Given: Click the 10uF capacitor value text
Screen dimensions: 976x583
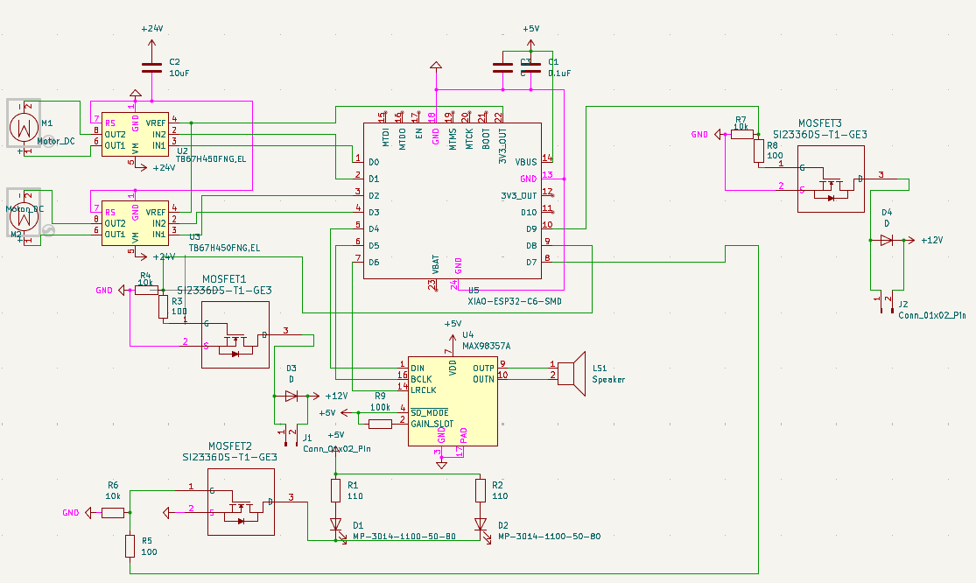Looking at the screenshot, I should [179, 73].
